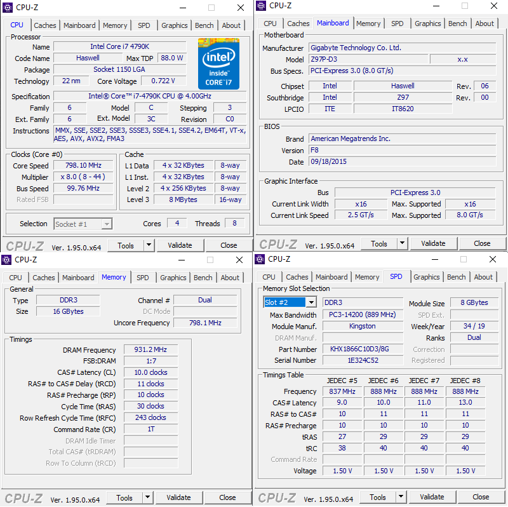This screenshot has width=508, height=507.
Task: Open Tools dropdown arrow in Mainboard window
Action: tap(402, 243)
